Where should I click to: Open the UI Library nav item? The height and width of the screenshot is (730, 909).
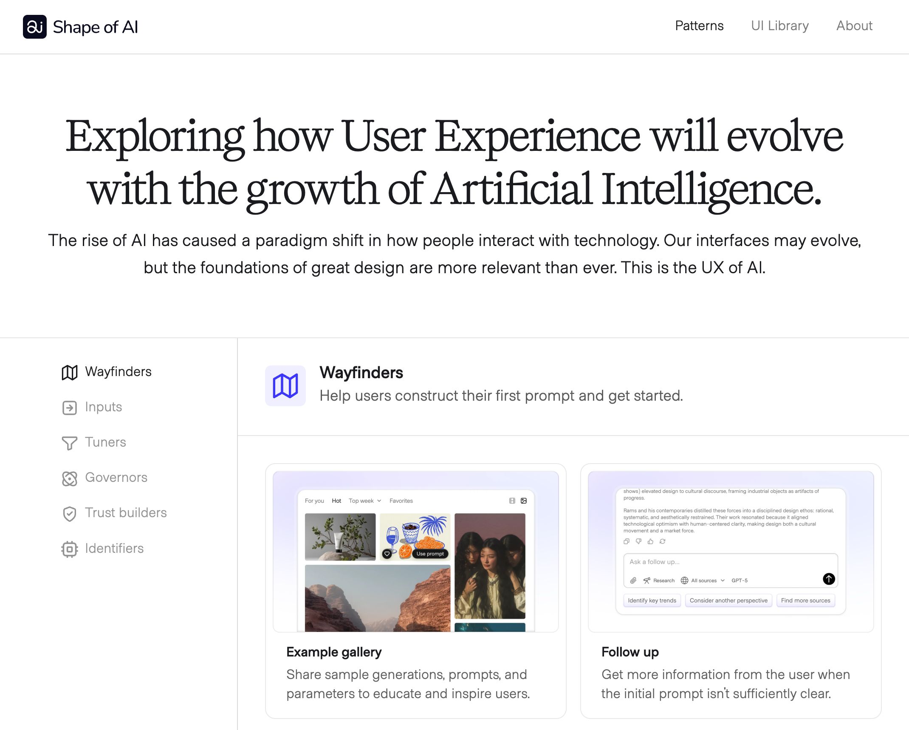pos(780,26)
